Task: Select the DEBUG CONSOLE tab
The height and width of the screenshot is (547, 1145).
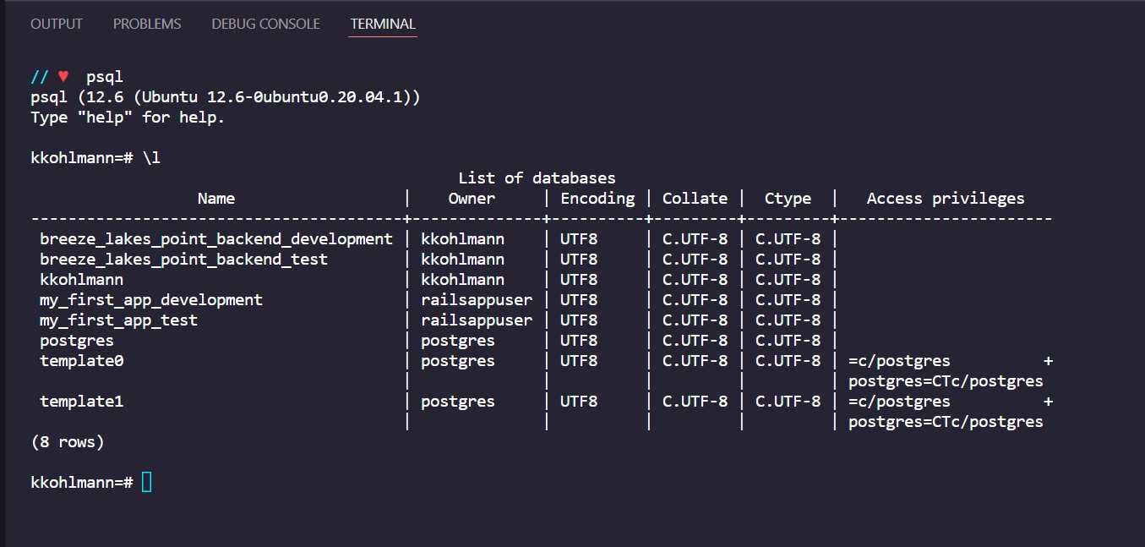Action: pos(265,24)
